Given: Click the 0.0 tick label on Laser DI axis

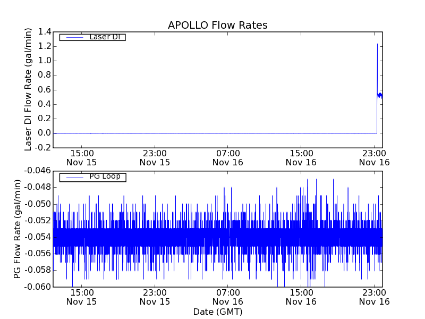Looking at the screenshot, I should (44, 133).
